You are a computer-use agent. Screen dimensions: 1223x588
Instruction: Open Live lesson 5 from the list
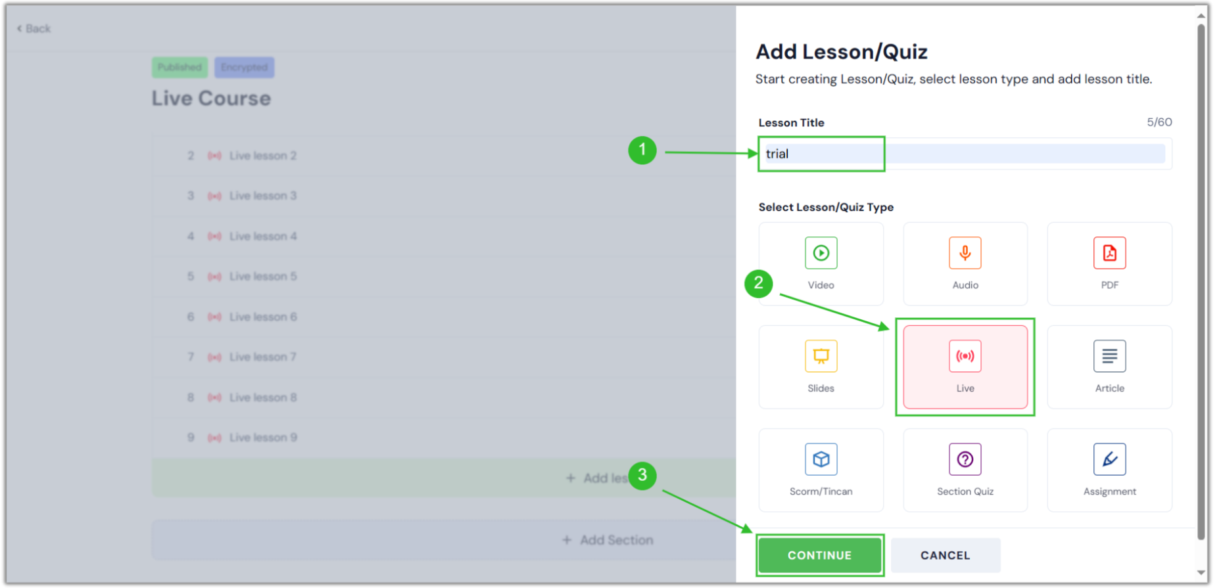262,276
